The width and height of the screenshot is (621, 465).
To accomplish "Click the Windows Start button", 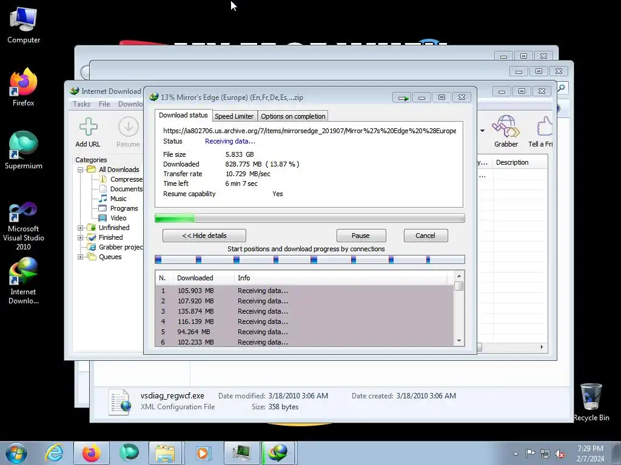I will coord(16,453).
